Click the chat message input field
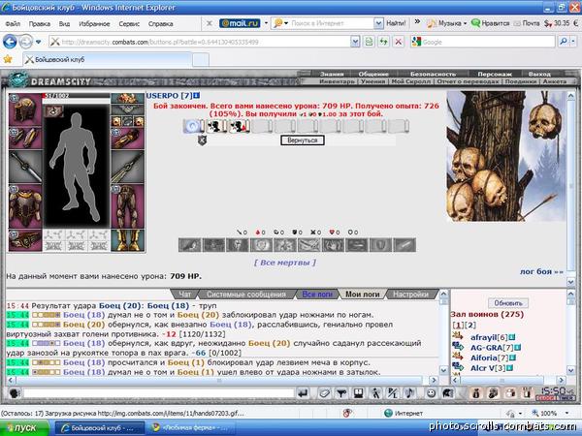Viewport: 582px width, 436px height. [x=158, y=393]
